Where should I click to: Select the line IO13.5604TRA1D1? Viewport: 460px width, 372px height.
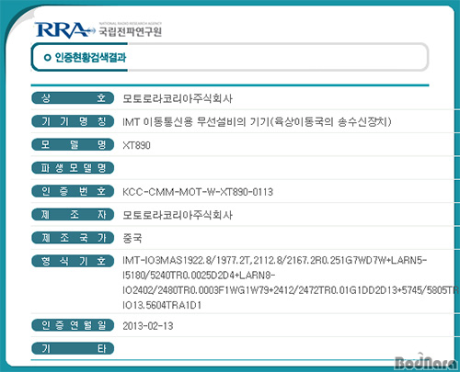162,305
